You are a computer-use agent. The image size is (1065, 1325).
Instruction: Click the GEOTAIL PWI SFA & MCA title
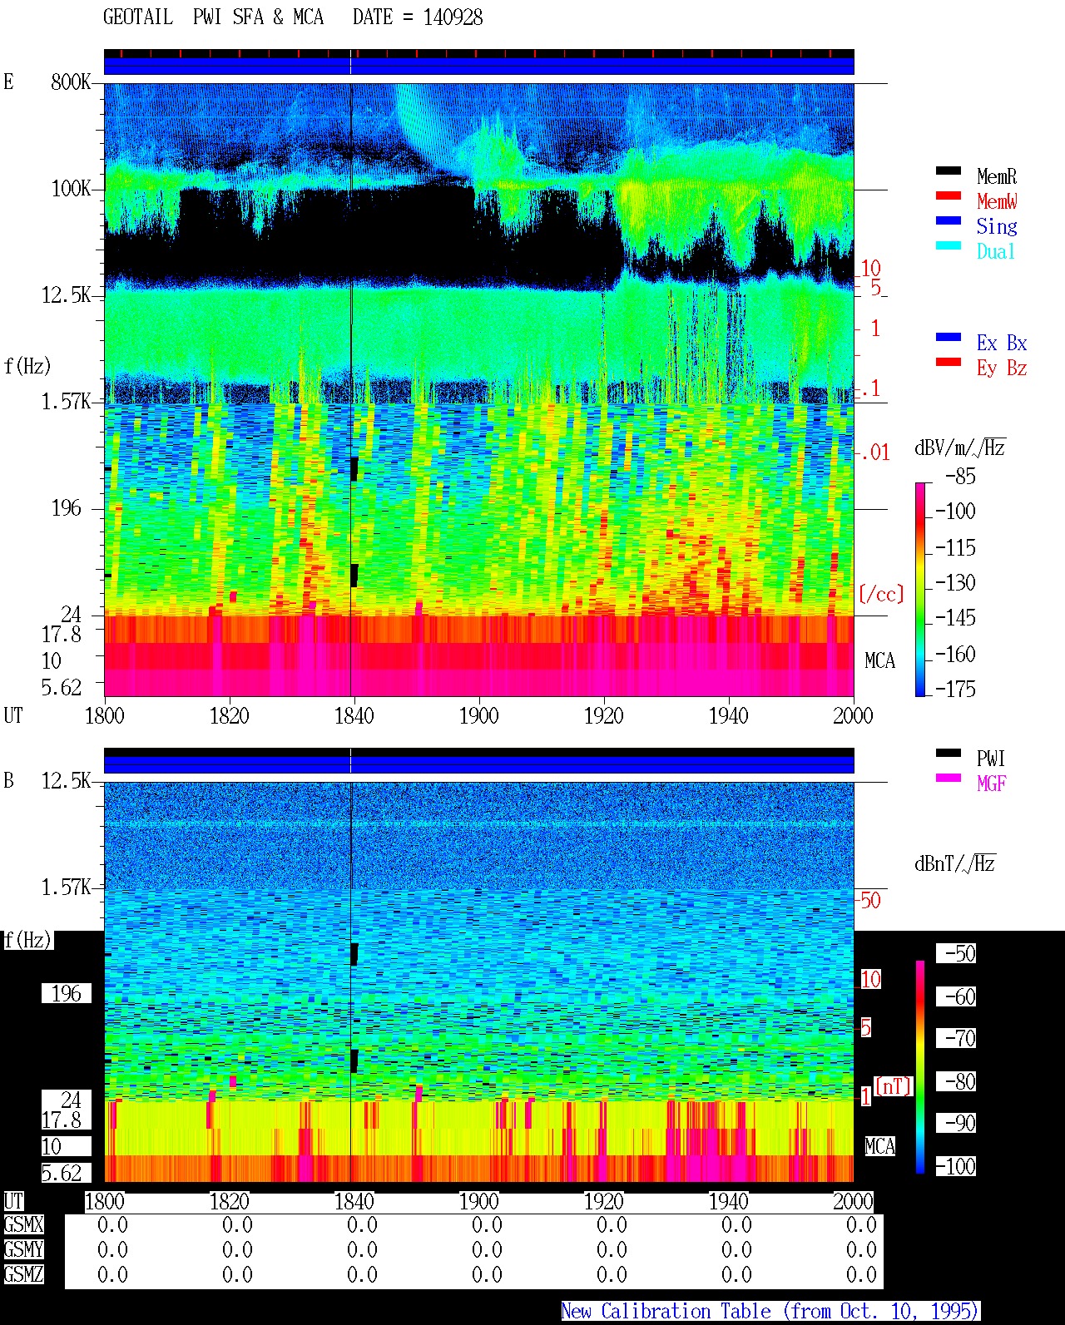click(213, 17)
